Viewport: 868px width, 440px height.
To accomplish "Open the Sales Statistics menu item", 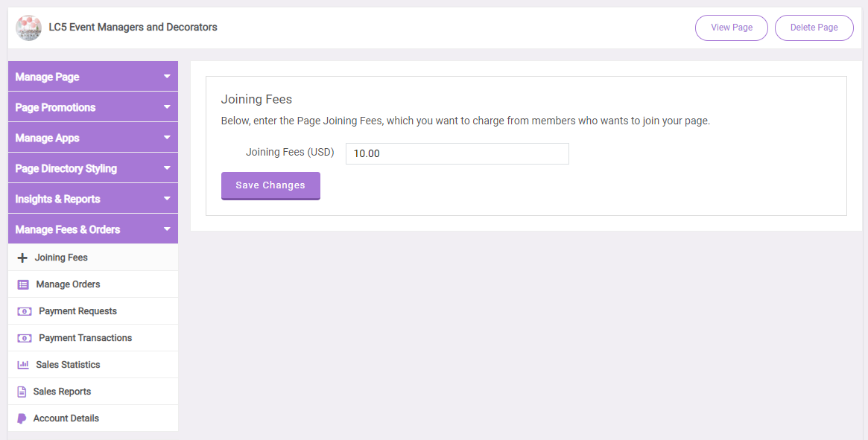I will (93, 365).
